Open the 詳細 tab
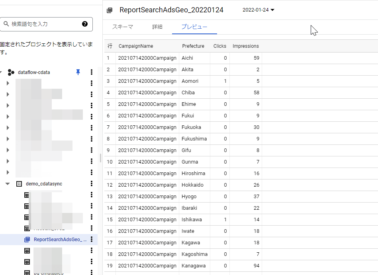This screenshot has height=275, width=378. click(157, 27)
